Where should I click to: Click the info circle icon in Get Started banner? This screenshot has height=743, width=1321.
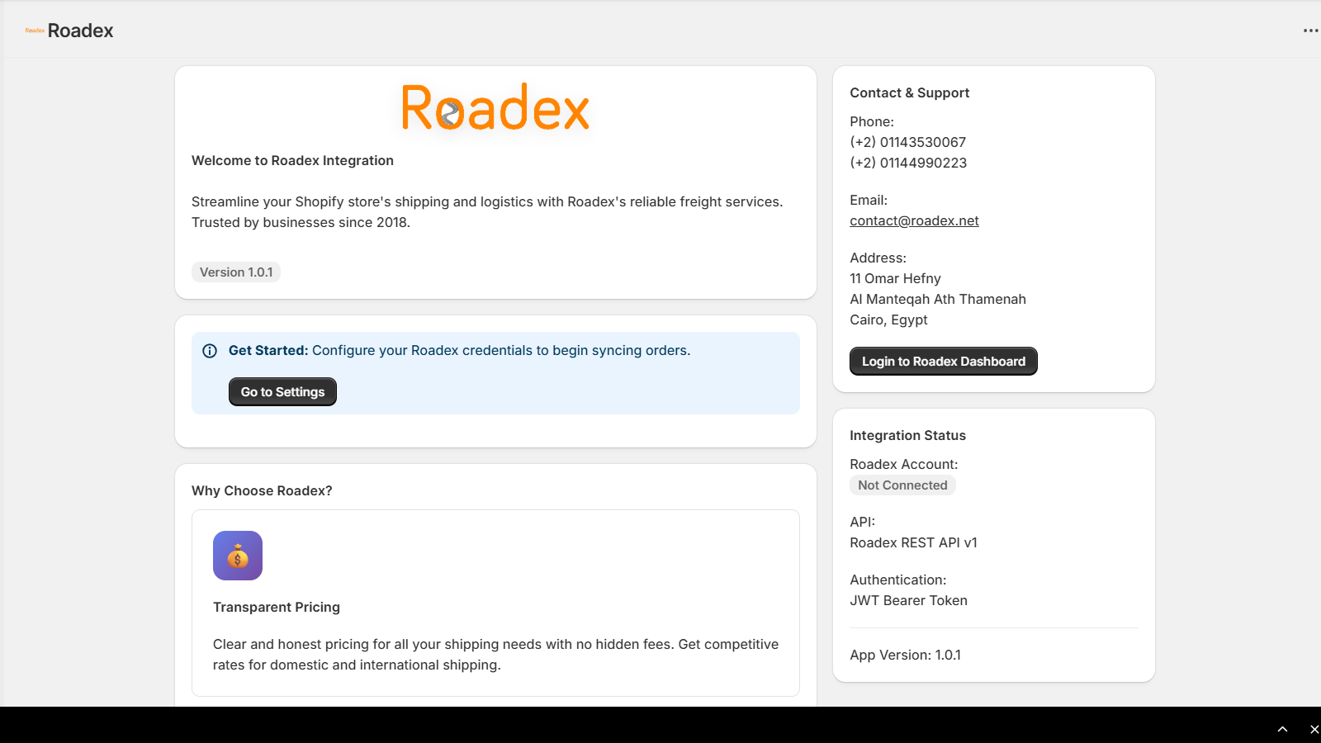[210, 351]
